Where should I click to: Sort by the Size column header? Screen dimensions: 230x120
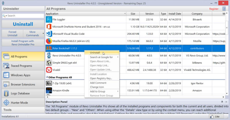click(133, 14)
